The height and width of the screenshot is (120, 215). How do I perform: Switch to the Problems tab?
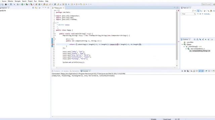56,71
